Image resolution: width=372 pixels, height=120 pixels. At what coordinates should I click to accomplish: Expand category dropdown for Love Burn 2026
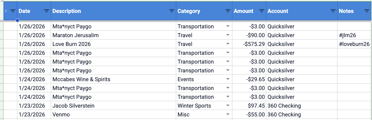click(228, 44)
